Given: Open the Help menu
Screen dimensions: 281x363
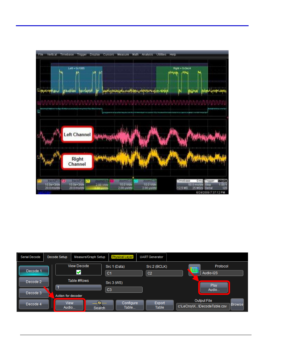Looking at the screenshot, I should pos(173,55).
